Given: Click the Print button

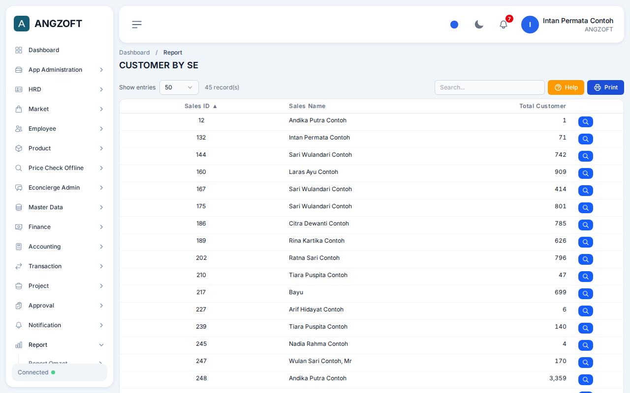Looking at the screenshot, I should [605, 87].
